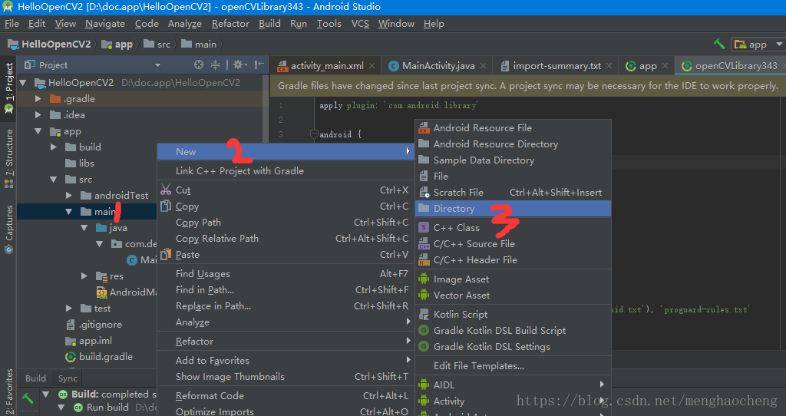Open the Tools menu
Image resolution: width=786 pixels, height=416 pixels.
[x=329, y=24]
